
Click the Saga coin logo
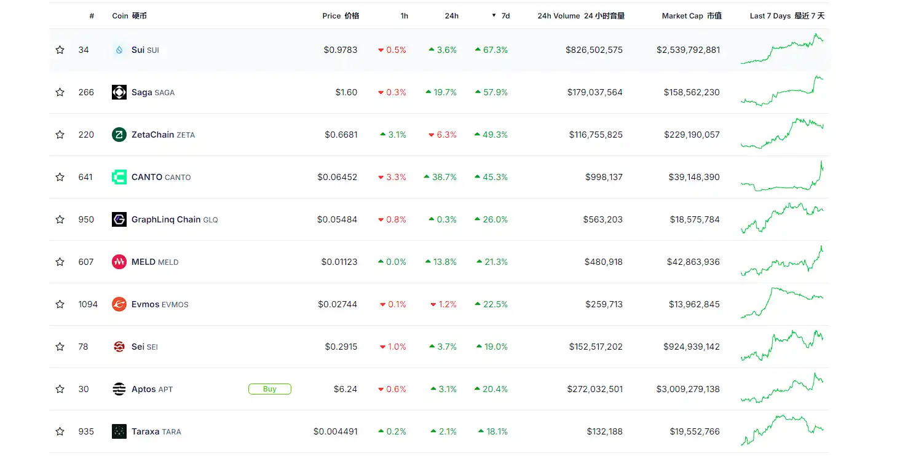pos(119,92)
